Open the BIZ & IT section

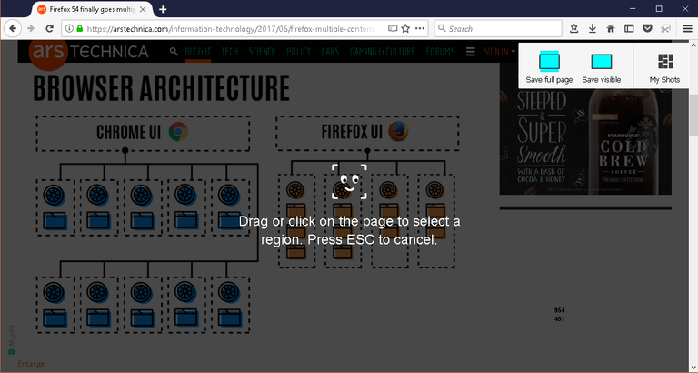click(198, 52)
